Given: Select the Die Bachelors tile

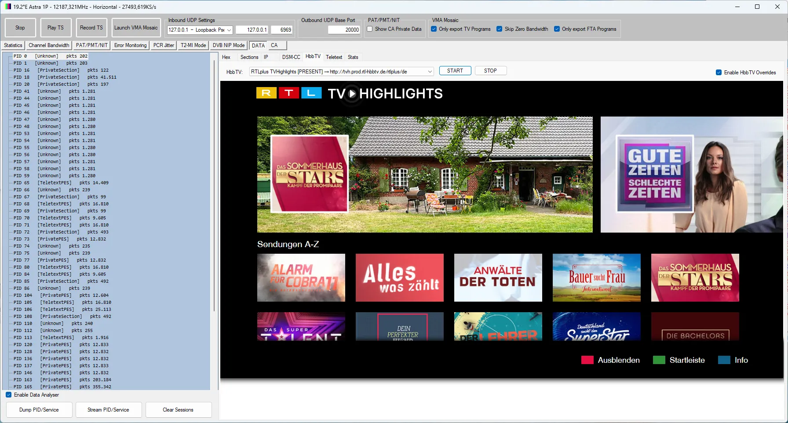Looking at the screenshot, I should (x=695, y=326).
